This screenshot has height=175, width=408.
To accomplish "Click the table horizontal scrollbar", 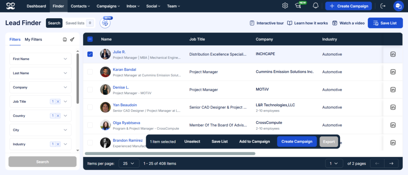I will 170,154.
